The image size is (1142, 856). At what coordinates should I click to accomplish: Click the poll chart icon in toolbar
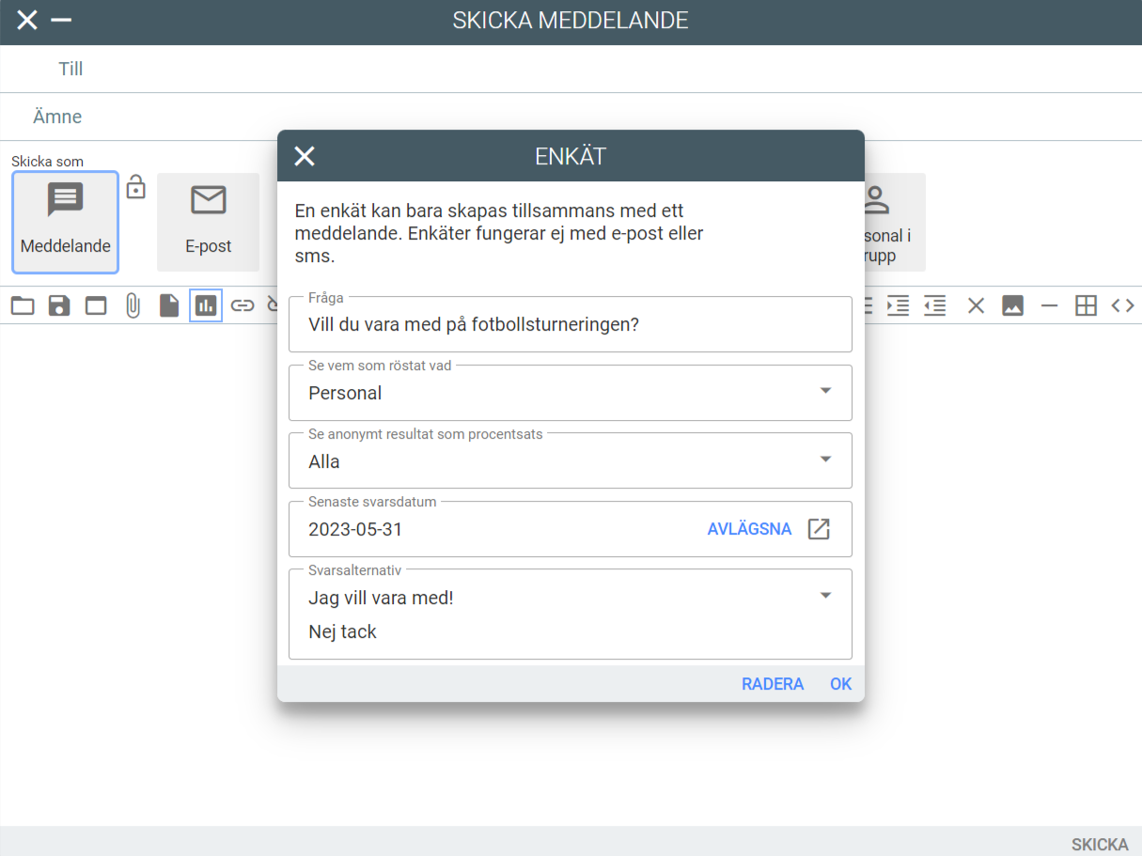[206, 305]
